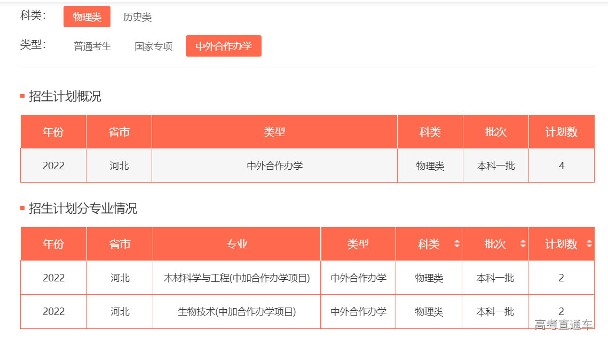Click the 招生计划概况 section heading
Viewport: 608px width, 346px height.
tap(65, 97)
